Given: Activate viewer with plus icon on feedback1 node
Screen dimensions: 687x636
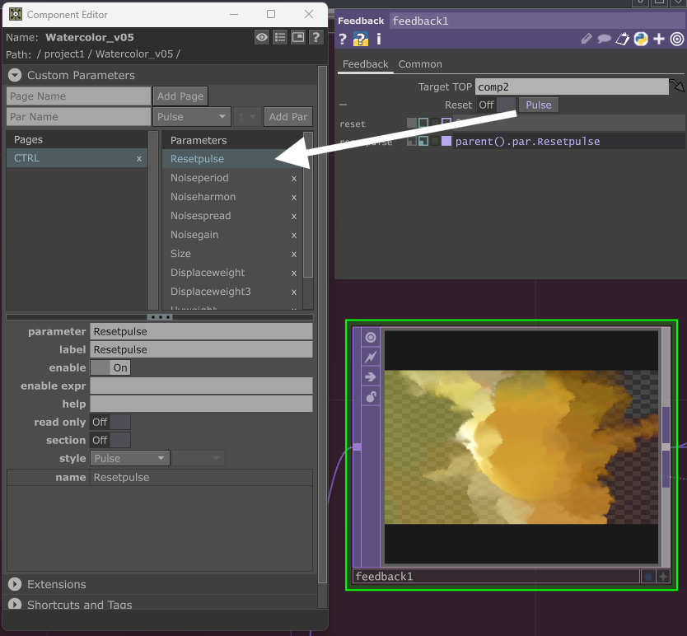Looking at the screenshot, I should click(663, 577).
